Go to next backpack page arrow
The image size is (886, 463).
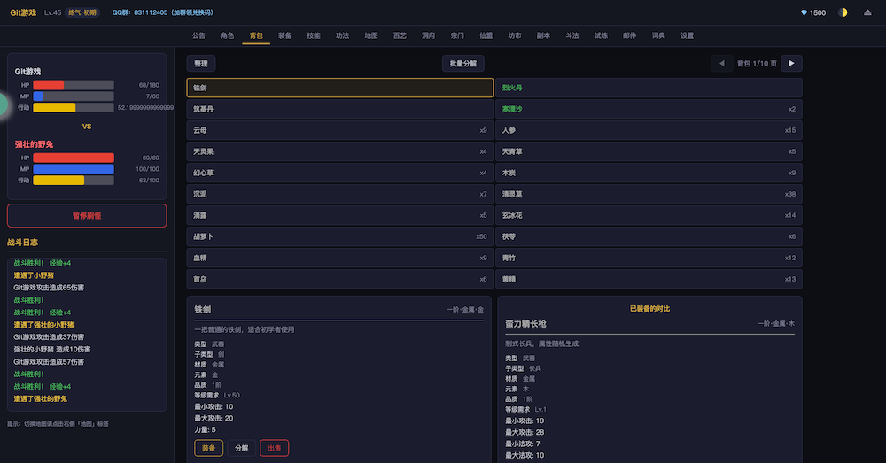(x=791, y=64)
